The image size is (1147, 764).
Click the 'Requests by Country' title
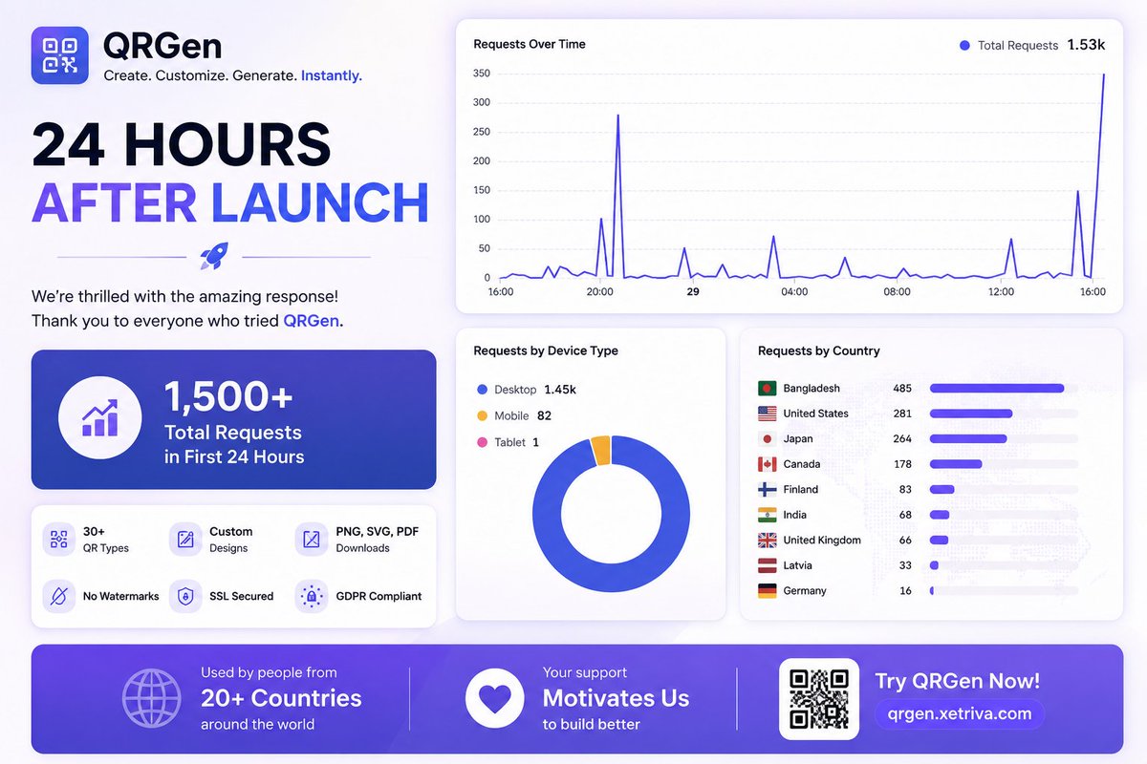819,350
